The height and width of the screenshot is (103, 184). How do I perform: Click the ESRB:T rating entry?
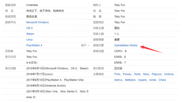(120, 63)
